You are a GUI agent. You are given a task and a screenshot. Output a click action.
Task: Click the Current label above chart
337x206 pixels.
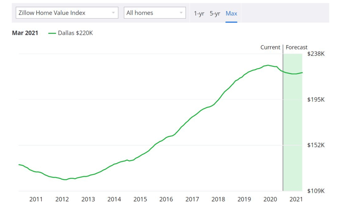(270, 47)
